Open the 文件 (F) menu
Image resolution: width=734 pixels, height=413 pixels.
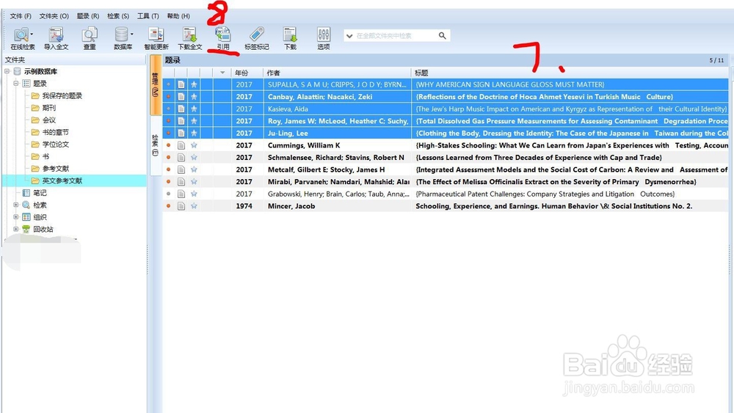click(21, 16)
